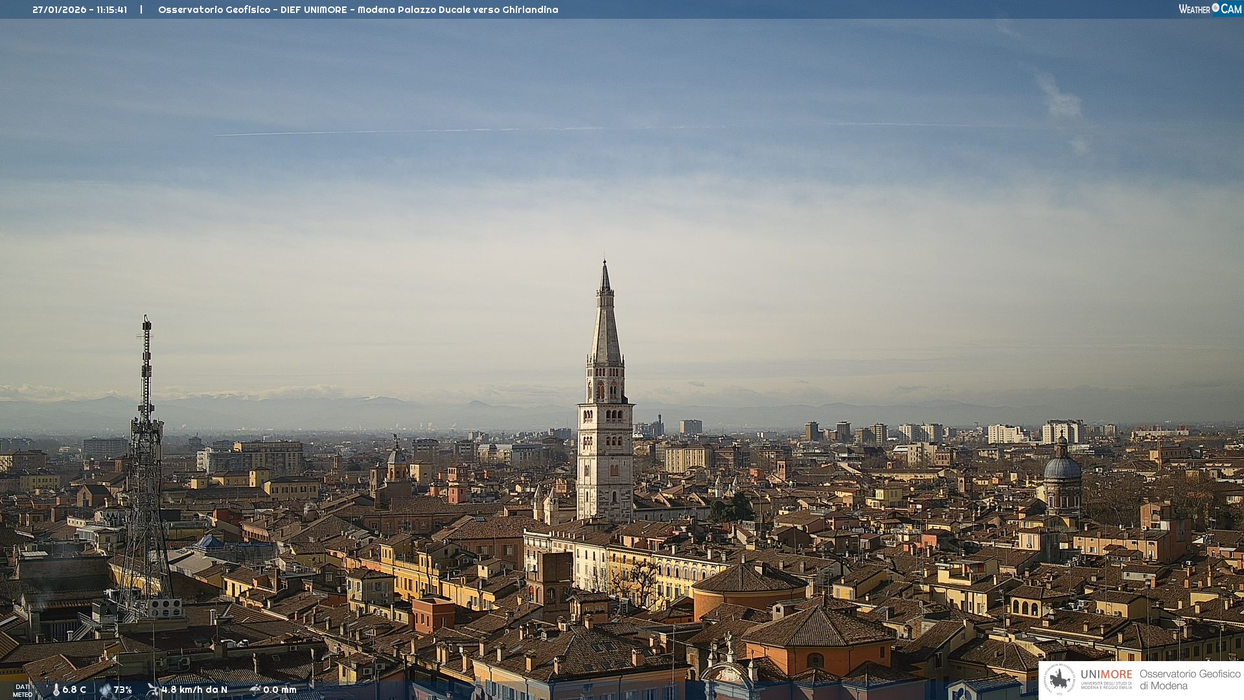Click the humidity water drops icon

pyautogui.click(x=106, y=690)
